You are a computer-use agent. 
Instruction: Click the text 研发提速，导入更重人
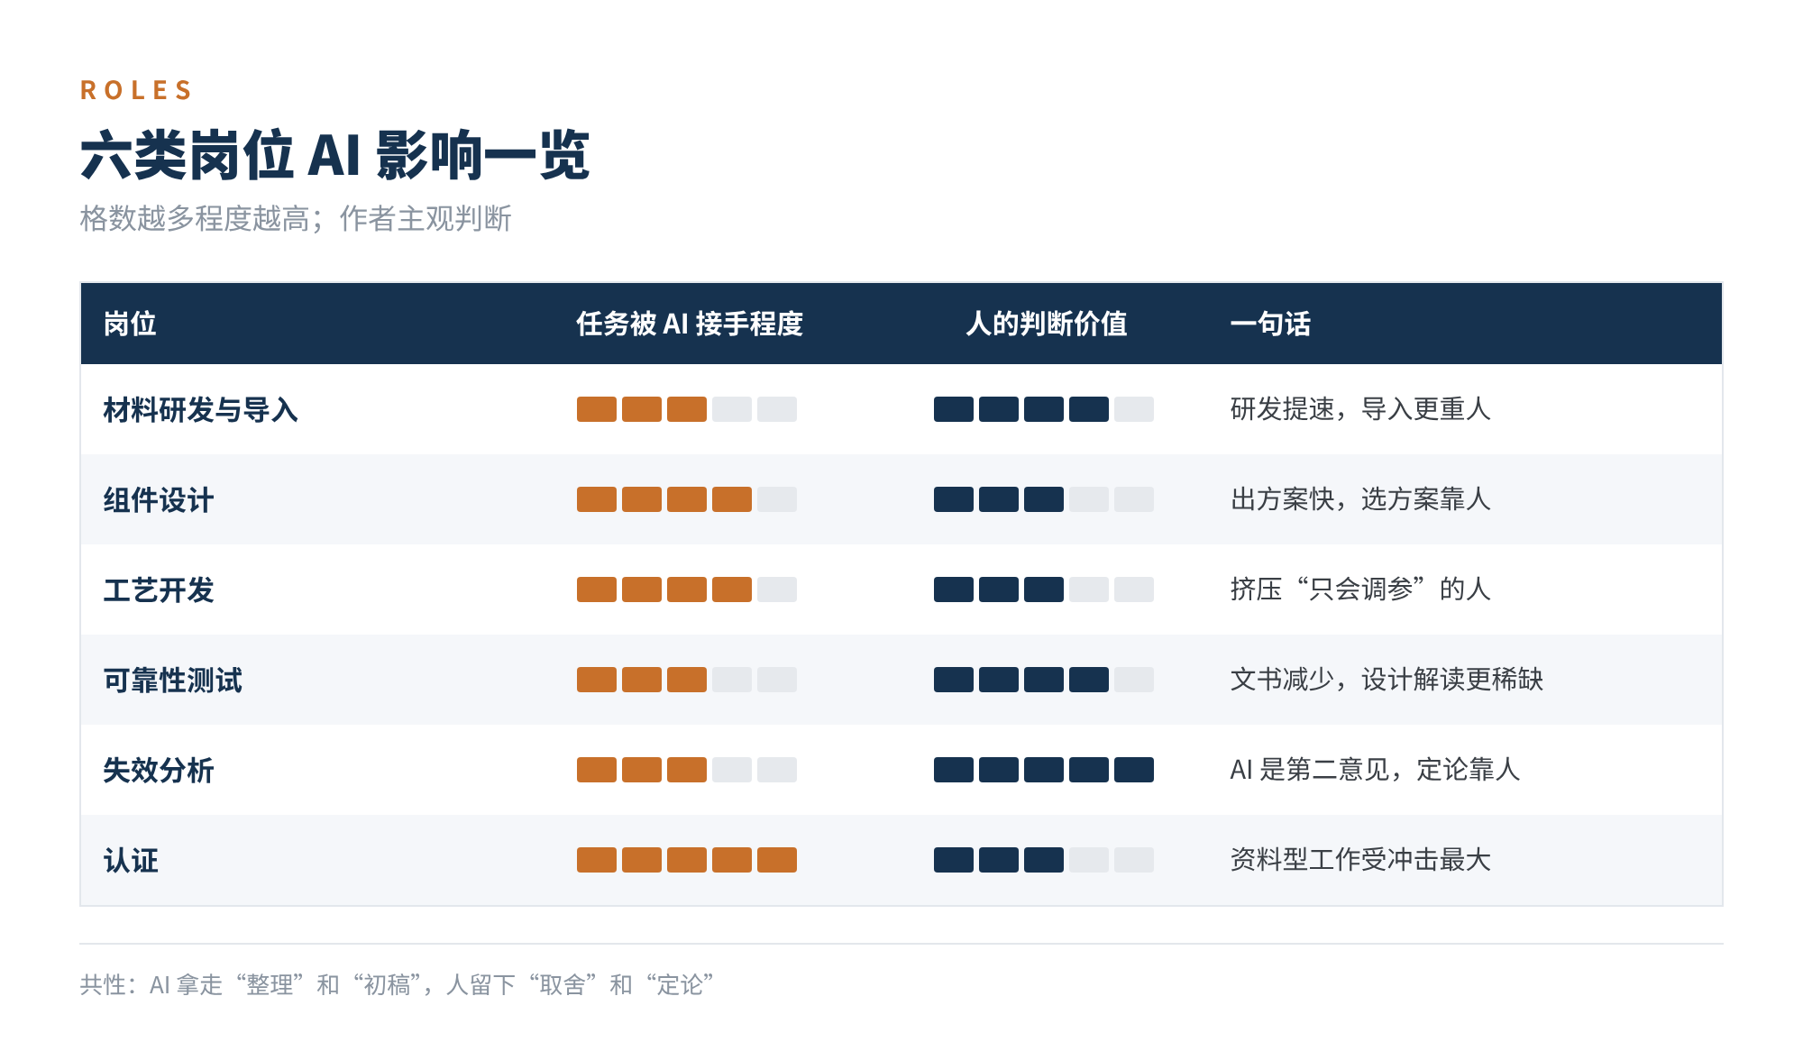point(1360,408)
